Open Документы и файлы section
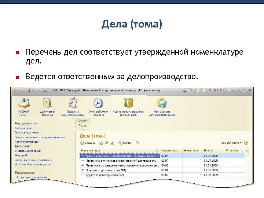264x198 pixels. pos(48,107)
